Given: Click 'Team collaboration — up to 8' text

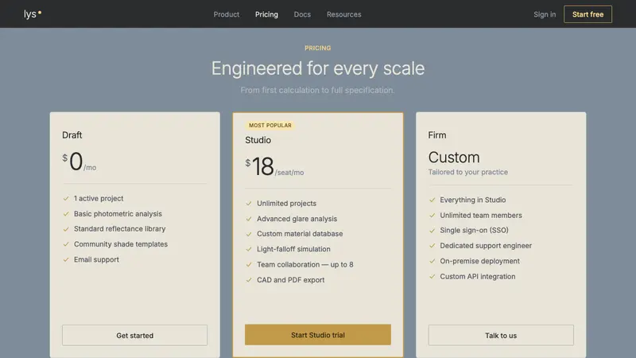Looking at the screenshot, I should [305, 265].
